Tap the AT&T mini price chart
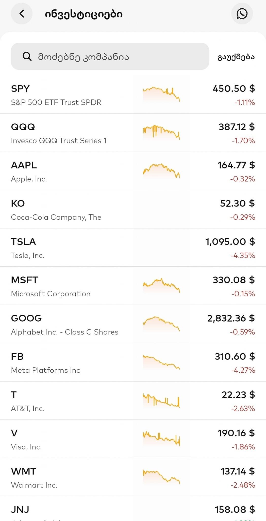This screenshot has height=521, width=266. coord(161,401)
